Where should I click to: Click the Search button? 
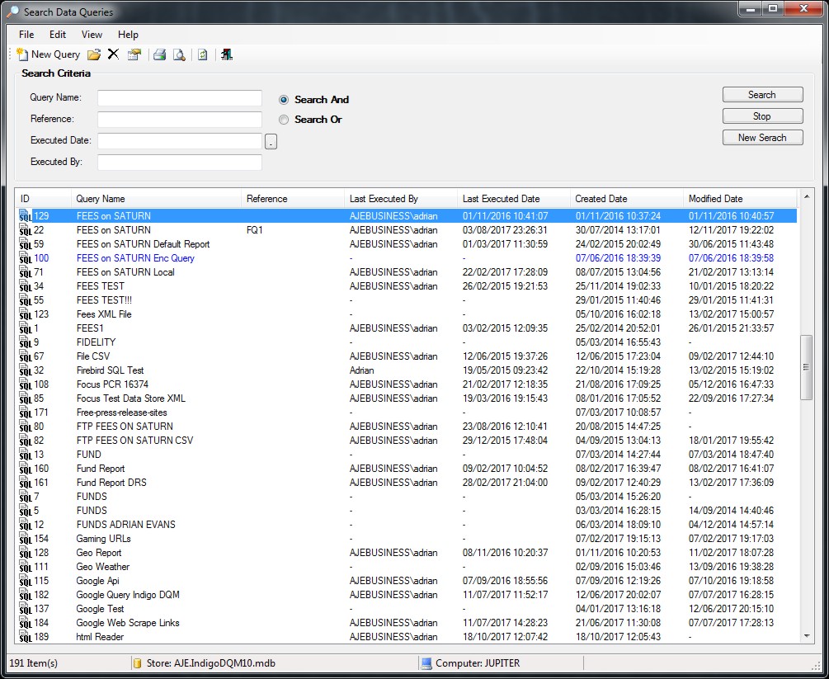click(762, 95)
